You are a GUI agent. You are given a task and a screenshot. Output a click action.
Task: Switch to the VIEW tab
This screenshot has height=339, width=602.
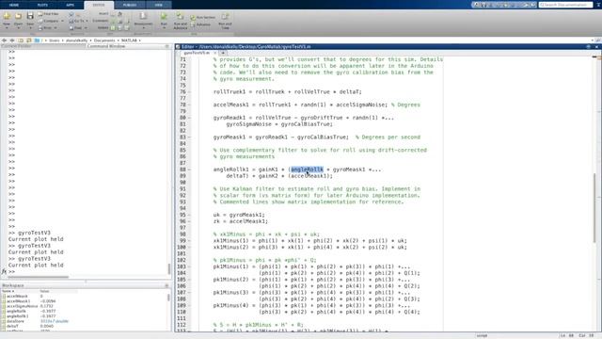pos(159,5)
